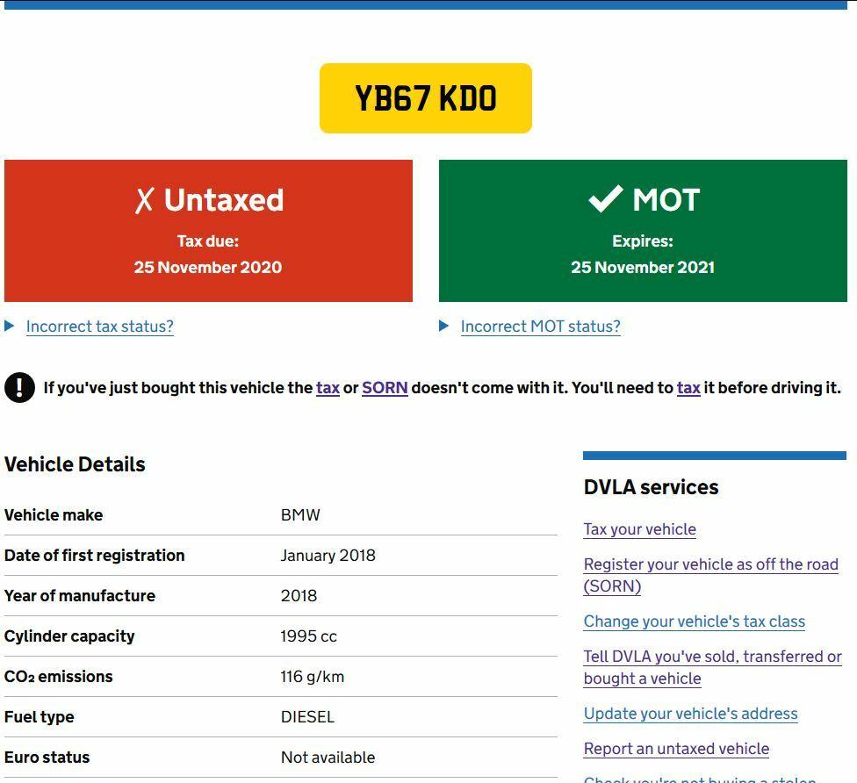
Task: Open 'Incorrect tax status?' details link
Action: click(x=99, y=327)
